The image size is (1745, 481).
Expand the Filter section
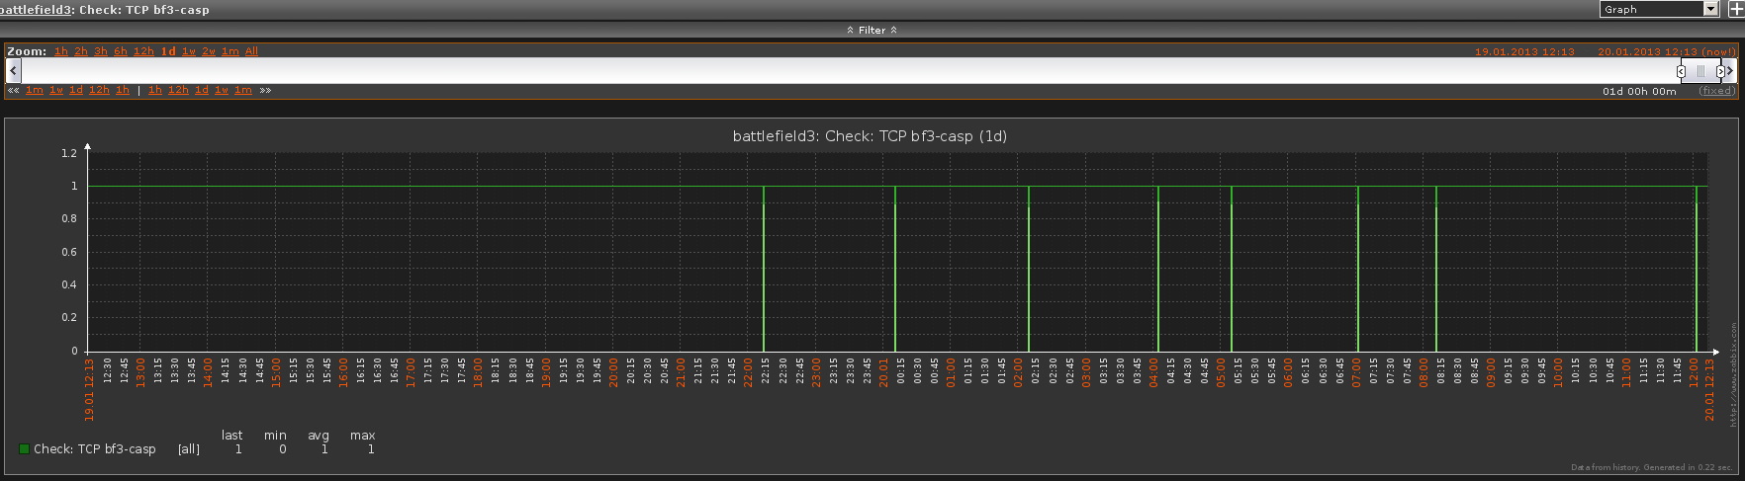coord(872,31)
